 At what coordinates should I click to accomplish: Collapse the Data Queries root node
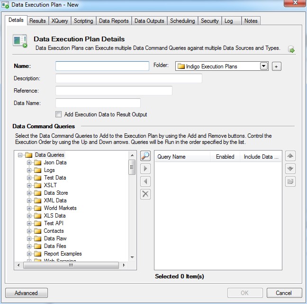pyautogui.click(x=20, y=155)
